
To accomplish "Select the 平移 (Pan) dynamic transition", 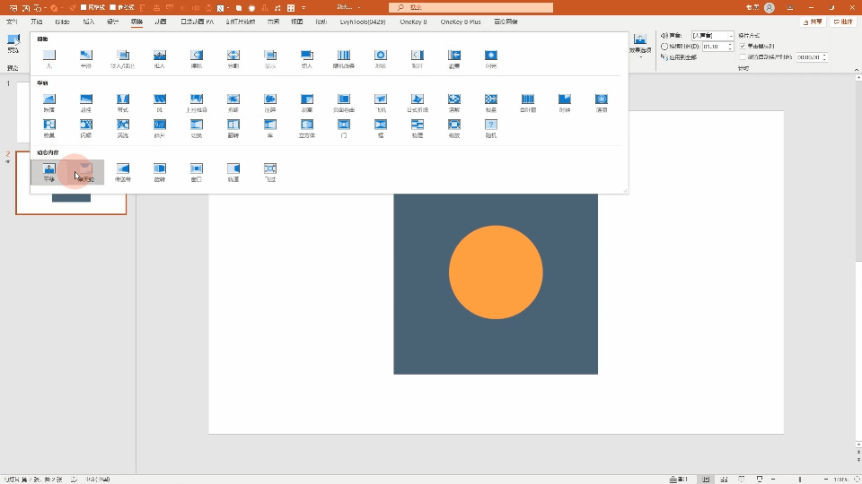I will (x=48, y=172).
